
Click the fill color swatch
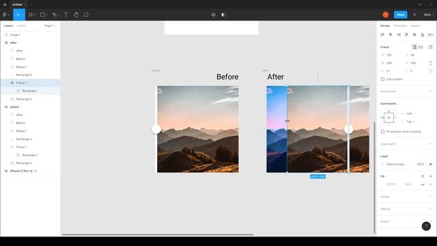tap(382, 184)
